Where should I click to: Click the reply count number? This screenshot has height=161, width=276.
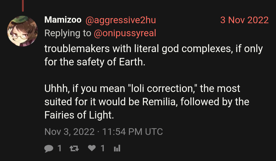(x=60, y=148)
